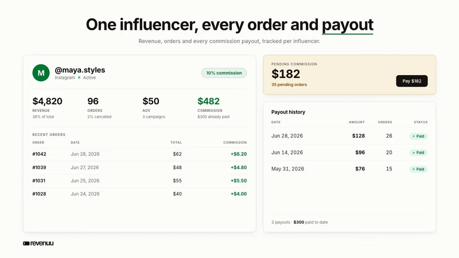The width and height of the screenshot is (459, 258).
Task: Select order #1031 in recent orders
Action: click(39, 181)
